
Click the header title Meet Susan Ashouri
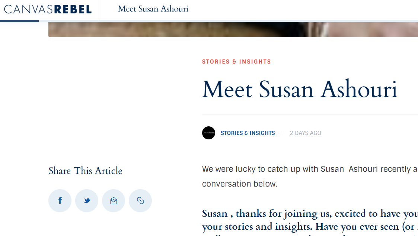tap(153, 9)
